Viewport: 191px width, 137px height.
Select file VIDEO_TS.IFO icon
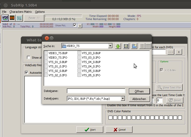(46, 57)
